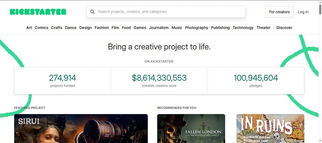Screen dimensions: 322x143
Task: Select the Photography category
Action: [x=197, y=28]
